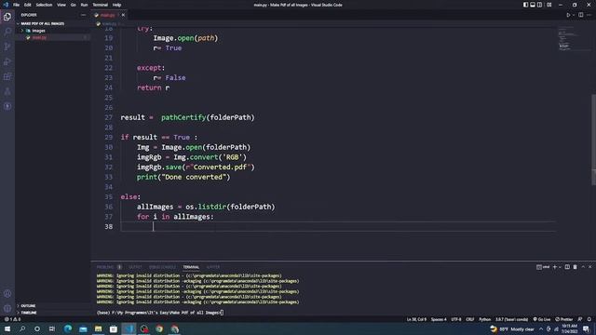
Task: Open notifications bell in the status bar
Action: coord(589,319)
